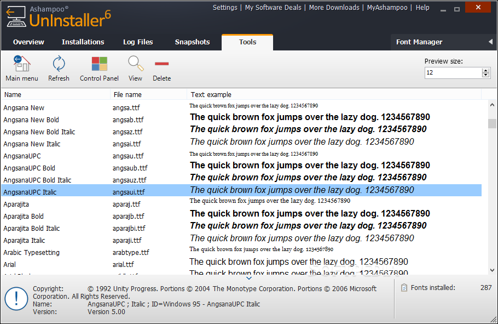Click file name angsaz.ttf
Screen dimensions: 498x324
(x=128, y=132)
